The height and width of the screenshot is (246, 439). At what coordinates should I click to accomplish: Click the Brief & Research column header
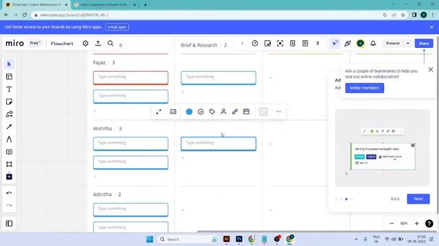coord(199,45)
